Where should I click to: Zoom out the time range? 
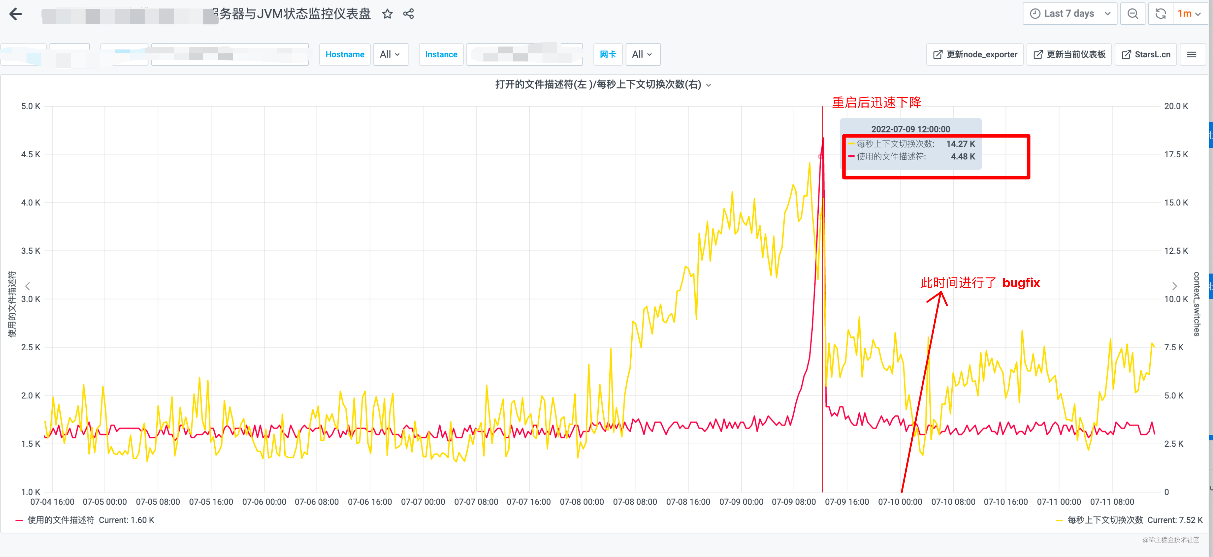[x=1132, y=14]
